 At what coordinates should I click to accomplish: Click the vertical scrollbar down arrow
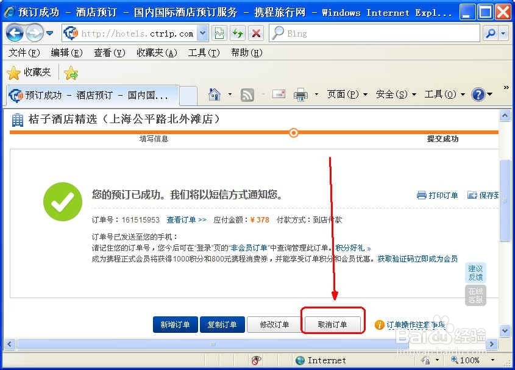pos(505,331)
